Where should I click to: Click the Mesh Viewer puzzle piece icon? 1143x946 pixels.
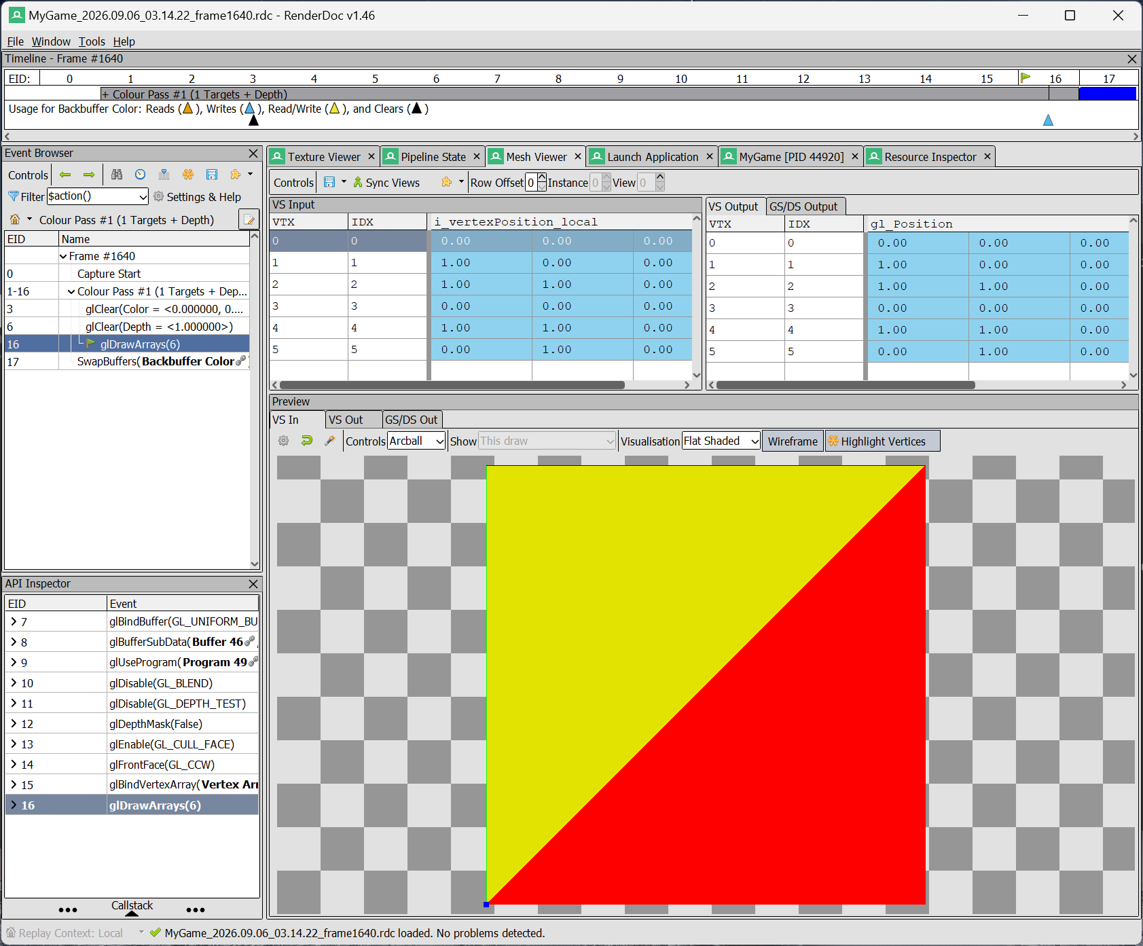click(447, 182)
